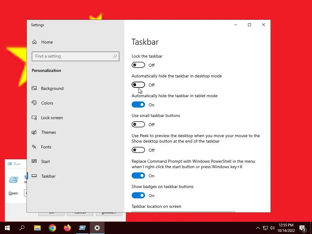
Task: Open the Windows Start button
Action: pyautogui.click(x=7, y=228)
